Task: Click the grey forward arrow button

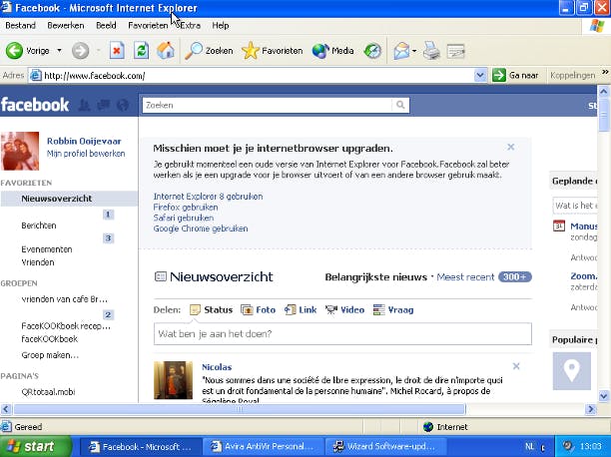Action: pyautogui.click(x=80, y=51)
